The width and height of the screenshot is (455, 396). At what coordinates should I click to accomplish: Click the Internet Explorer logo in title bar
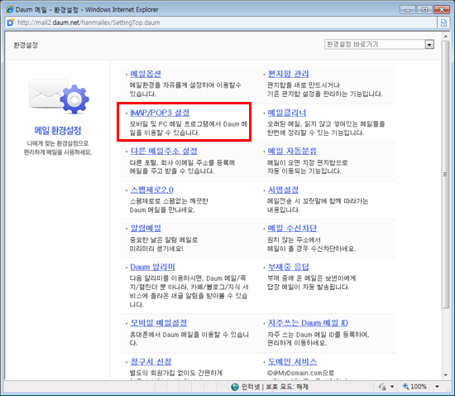(10, 9)
